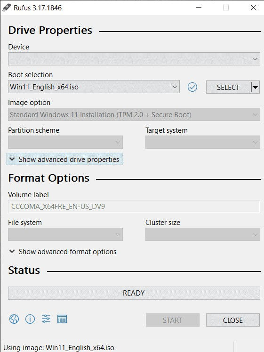Open the About info icon

click(30, 319)
